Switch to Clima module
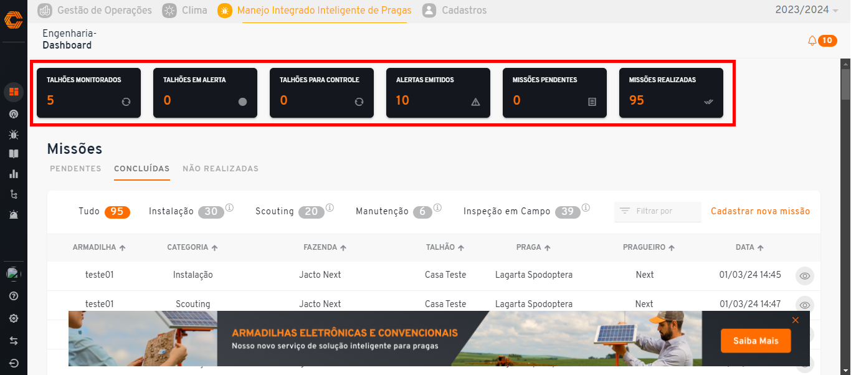851x375 pixels. point(185,10)
